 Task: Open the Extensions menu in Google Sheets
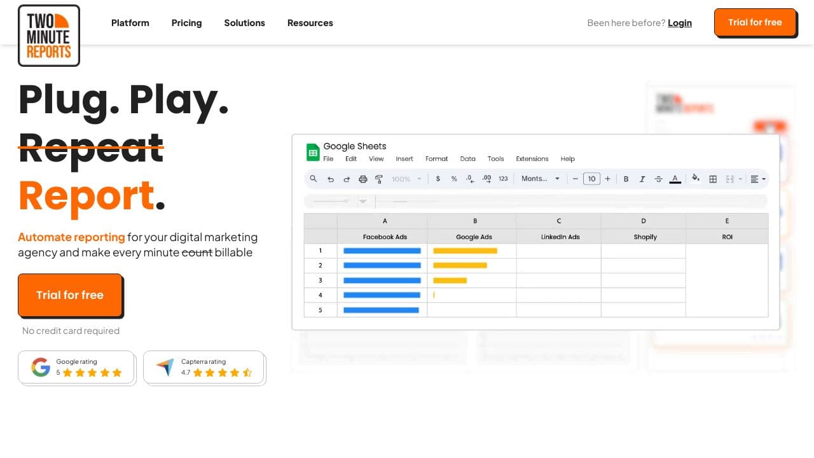[532, 159]
